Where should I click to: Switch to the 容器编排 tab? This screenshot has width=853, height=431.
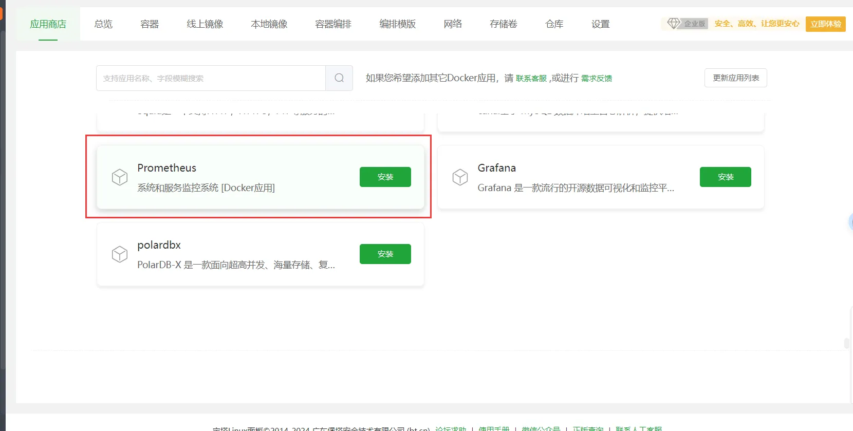[x=333, y=24]
